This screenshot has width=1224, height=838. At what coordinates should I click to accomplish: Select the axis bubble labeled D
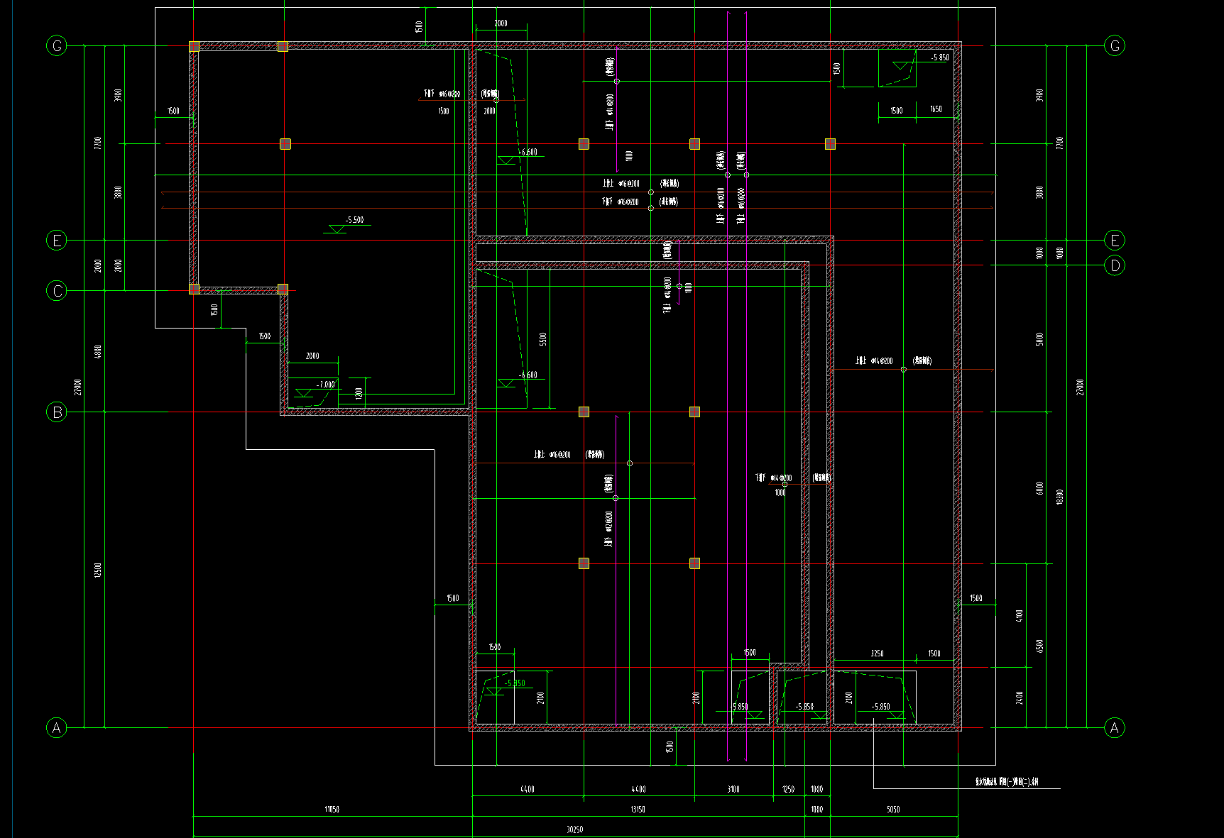(1115, 265)
